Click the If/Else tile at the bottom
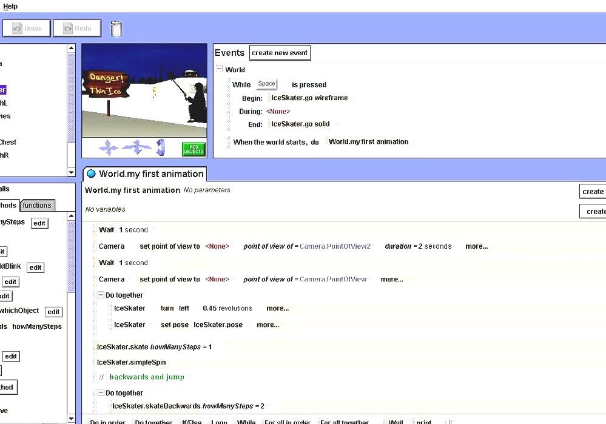606x424 pixels. click(191, 422)
